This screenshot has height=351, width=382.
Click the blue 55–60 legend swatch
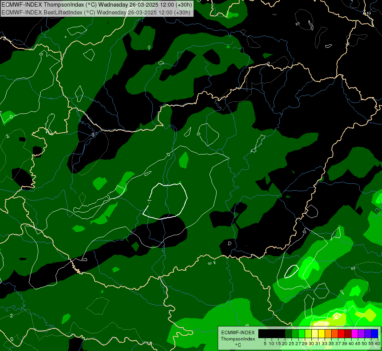pos(375,333)
